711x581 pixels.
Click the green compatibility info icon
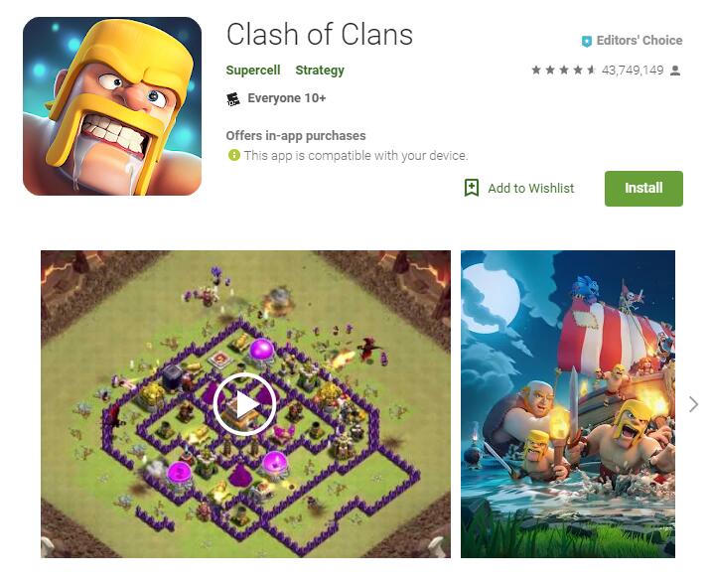(234, 155)
